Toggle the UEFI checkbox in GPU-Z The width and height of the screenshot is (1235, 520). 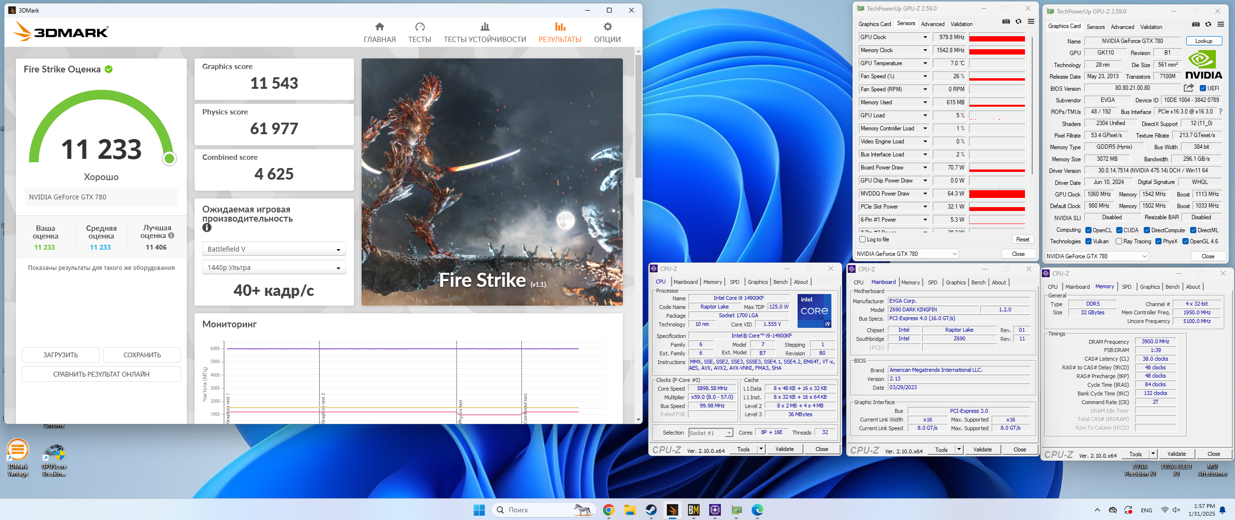point(1202,88)
